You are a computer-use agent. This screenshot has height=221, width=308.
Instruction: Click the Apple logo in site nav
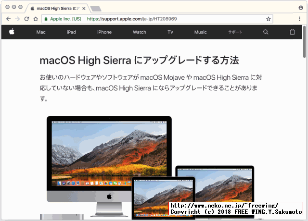pos(12,32)
